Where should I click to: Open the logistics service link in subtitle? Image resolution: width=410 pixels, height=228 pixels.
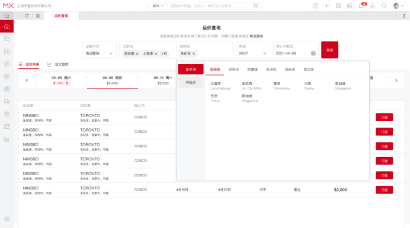(x=256, y=36)
